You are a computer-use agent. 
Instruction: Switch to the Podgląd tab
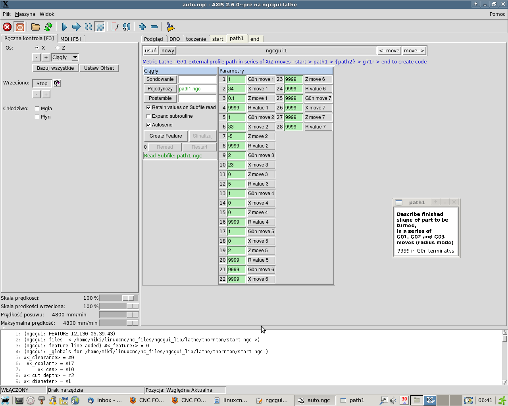(154, 39)
